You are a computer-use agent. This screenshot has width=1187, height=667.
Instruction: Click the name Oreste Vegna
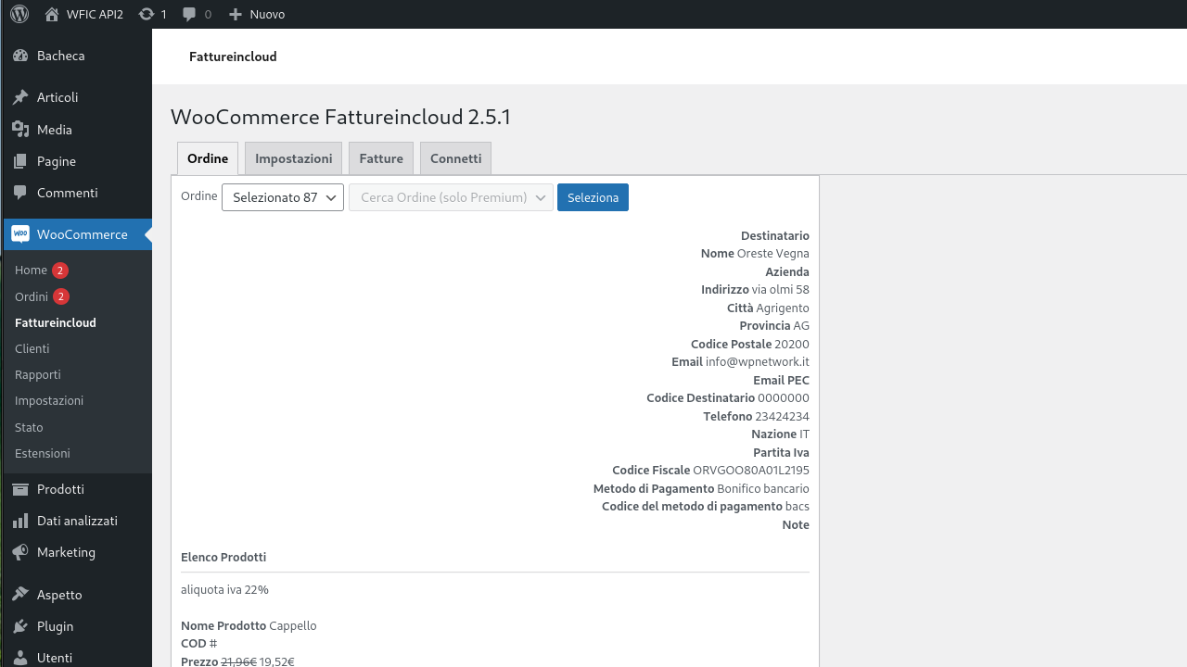[773, 254]
